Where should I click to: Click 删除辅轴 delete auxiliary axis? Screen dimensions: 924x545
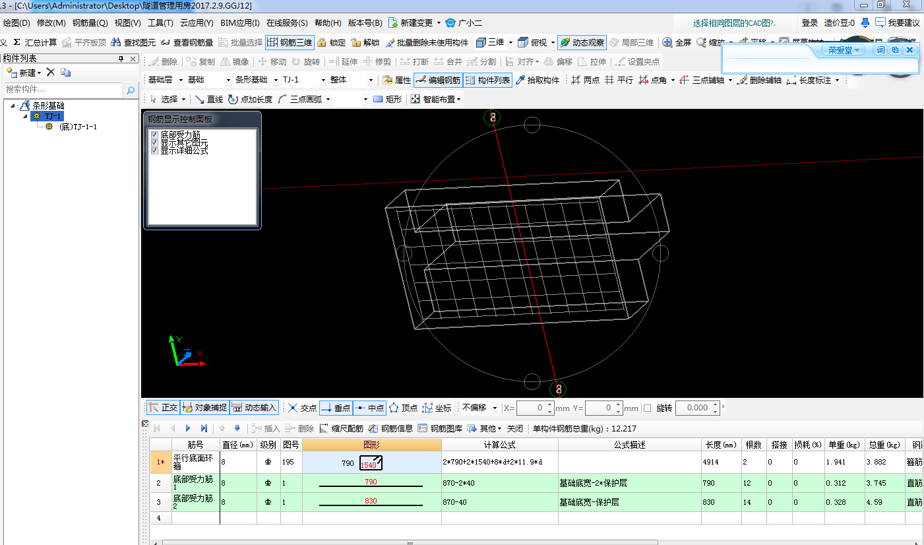tap(758, 80)
